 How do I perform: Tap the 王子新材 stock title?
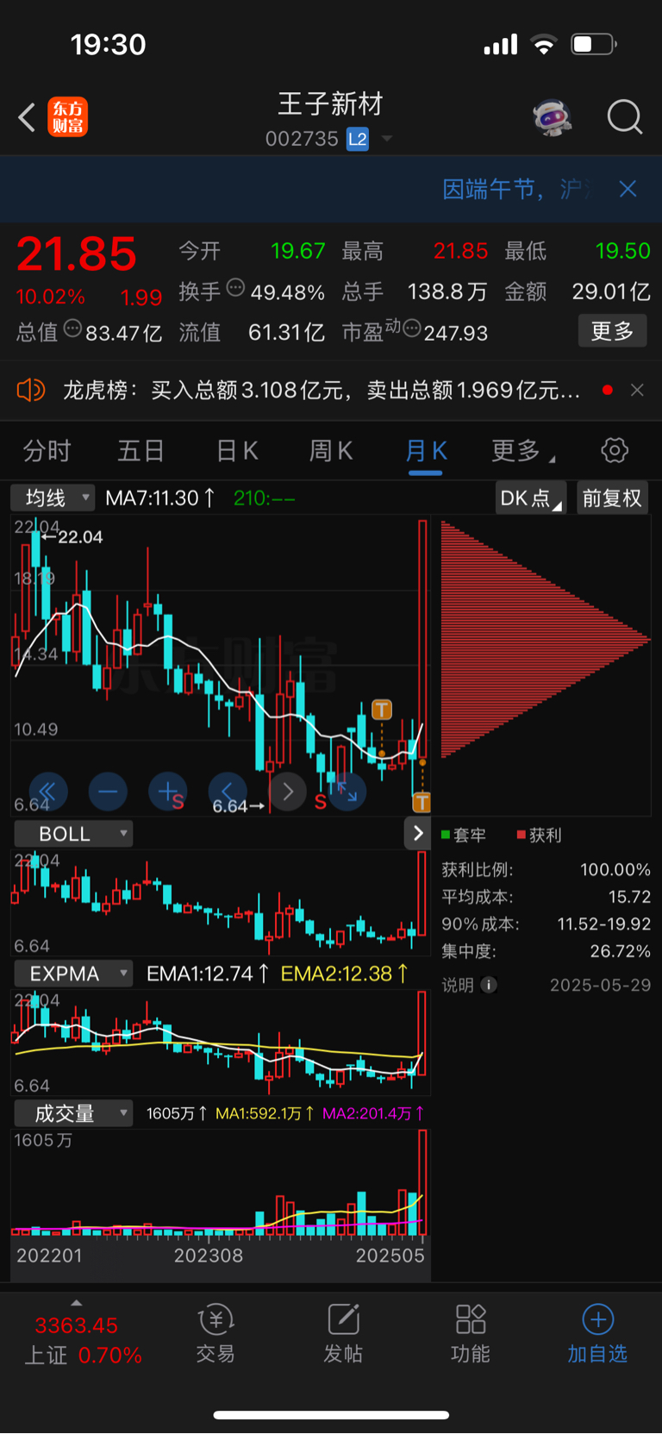[x=330, y=104]
